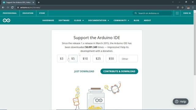Click the Support the Arduino IDE heading

point(97,38)
